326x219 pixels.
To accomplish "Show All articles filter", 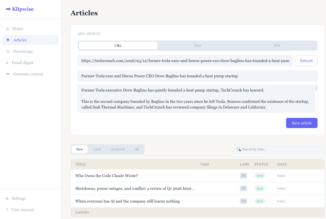I will click(x=137, y=149).
